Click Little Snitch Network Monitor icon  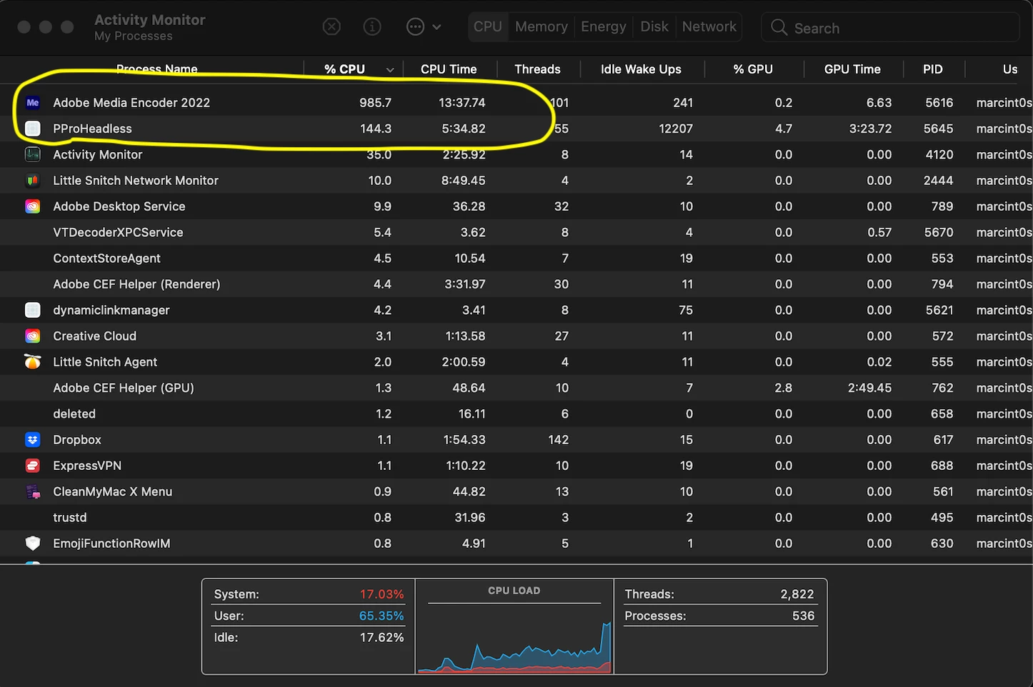pyautogui.click(x=33, y=181)
